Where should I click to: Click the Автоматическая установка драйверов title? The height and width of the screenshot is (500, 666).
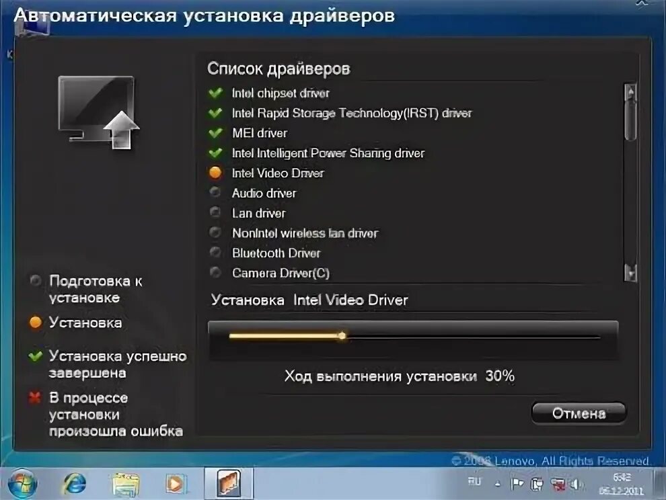point(205,15)
